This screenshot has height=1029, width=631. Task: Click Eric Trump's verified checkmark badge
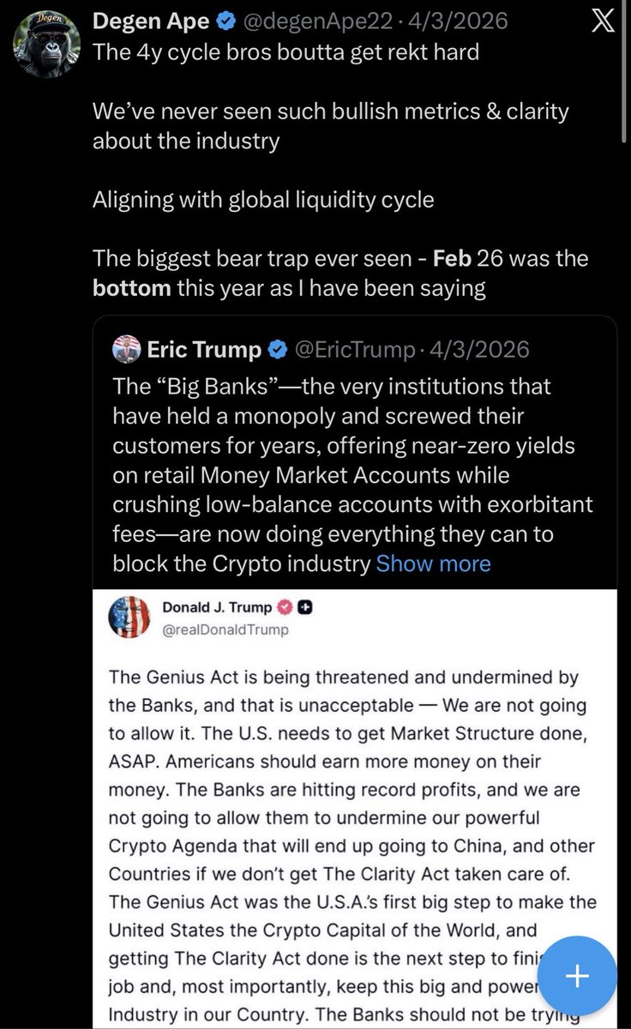click(x=279, y=349)
